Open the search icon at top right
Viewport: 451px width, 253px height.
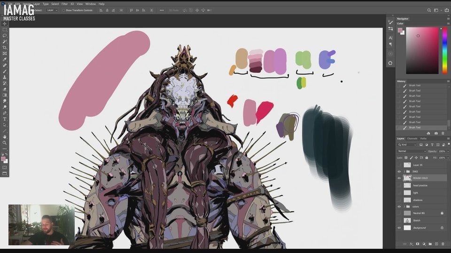(429, 10)
